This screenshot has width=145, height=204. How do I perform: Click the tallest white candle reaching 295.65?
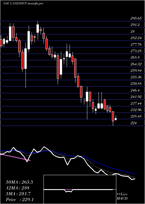click(x=38, y=29)
